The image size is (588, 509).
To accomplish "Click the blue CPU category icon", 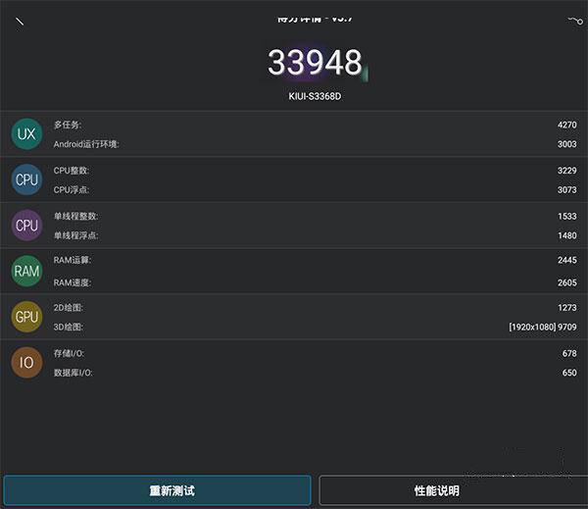I will 26,179.
